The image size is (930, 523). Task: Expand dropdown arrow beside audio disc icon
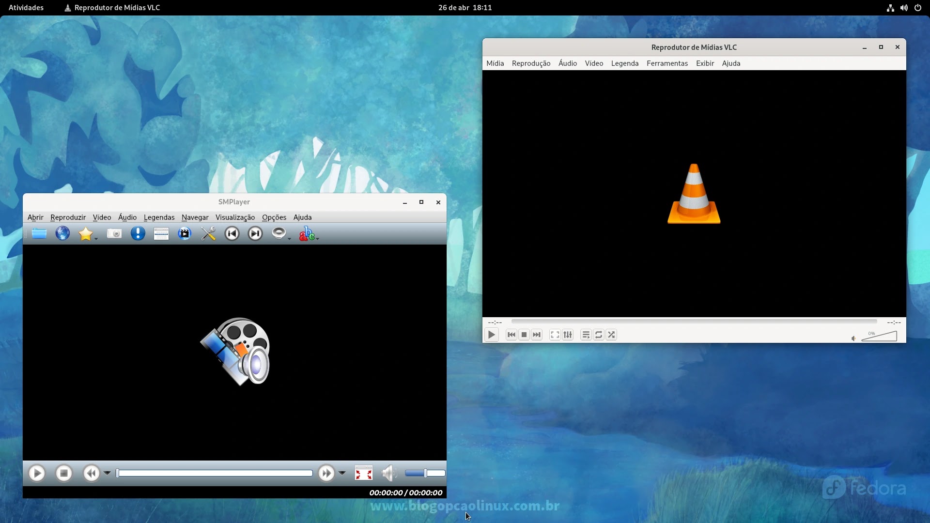pyautogui.click(x=289, y=238)
